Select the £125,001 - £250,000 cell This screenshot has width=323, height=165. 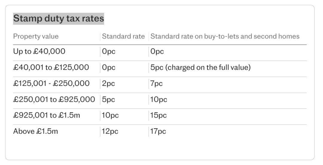(x=51, y=84)
